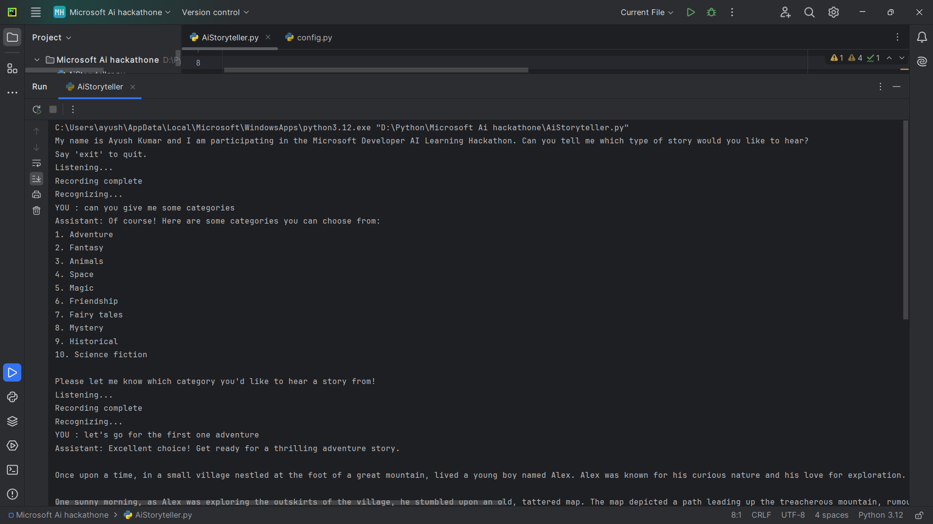This screenshot has height=524, width=933.
Task: Open IDE settings gear
Action: tap(834, 12)
